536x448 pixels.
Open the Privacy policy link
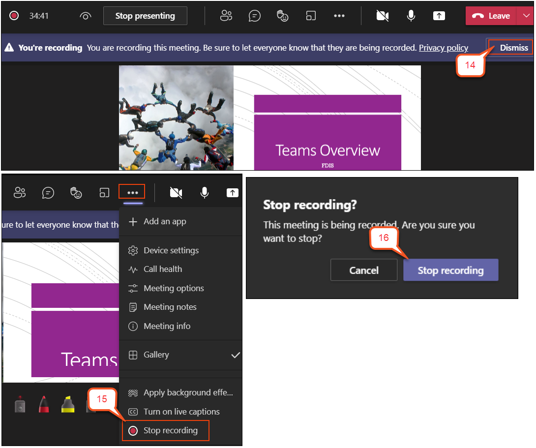tap(444, 48)
